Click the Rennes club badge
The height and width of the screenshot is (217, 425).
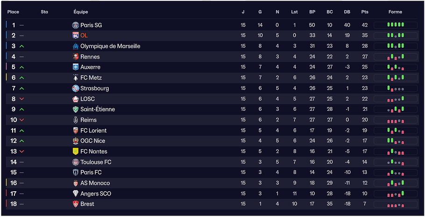point(76,57)
